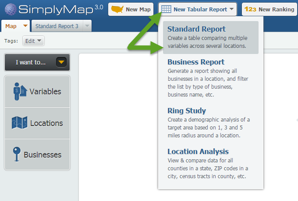Open the New Map button
The height and width of the screenshot is (201, 298).
131,9
